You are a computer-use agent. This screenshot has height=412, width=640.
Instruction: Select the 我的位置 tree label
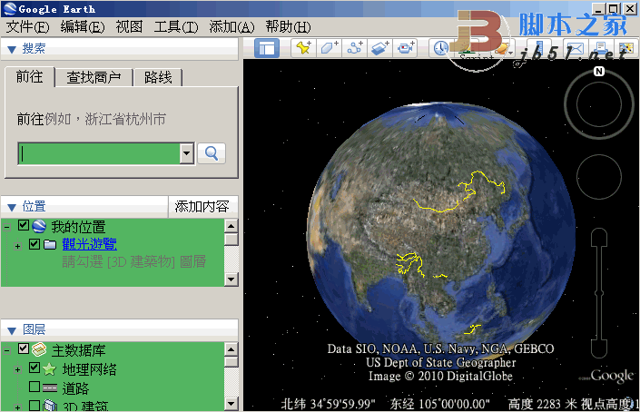click(78, 227)
